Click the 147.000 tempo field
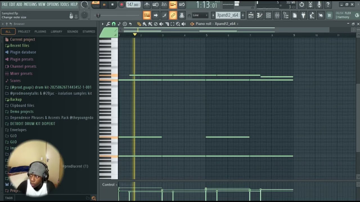The height and width of the screenshot is (202, 360). tap(133, 4)
